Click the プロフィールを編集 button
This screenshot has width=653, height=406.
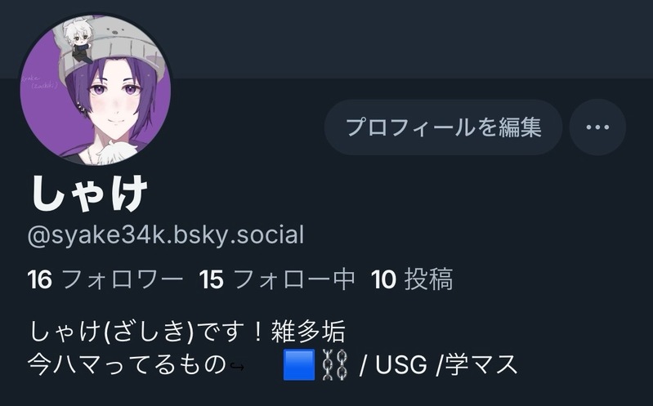click(x=443, y=127)
